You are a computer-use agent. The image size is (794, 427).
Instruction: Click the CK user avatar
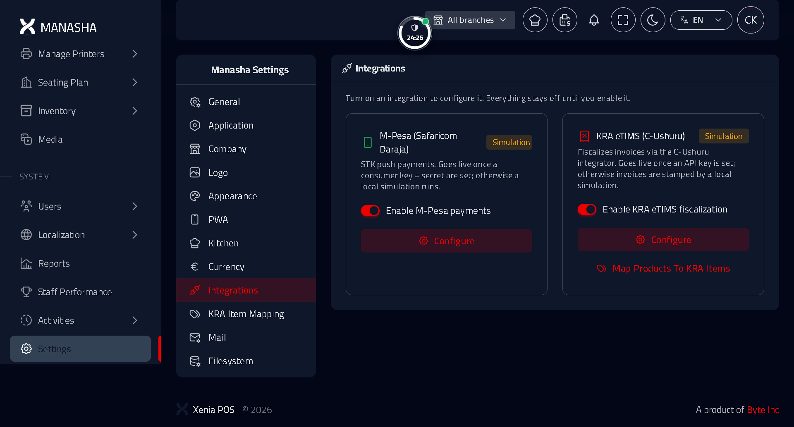click(x=751, y=20)
